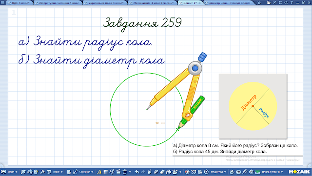Switch to the Математика 4 клас tab
The image size is (312, 176).
coord(153,3)
